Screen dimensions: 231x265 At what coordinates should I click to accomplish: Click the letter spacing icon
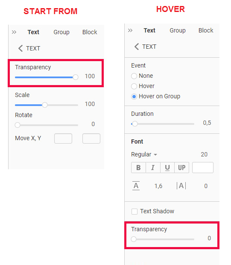(181, 186)
